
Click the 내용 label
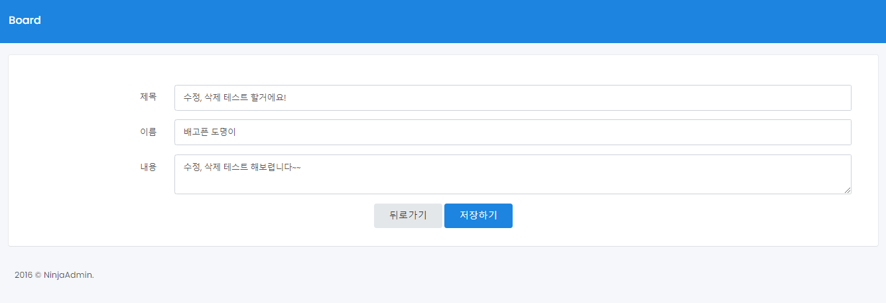coord(148,167)
